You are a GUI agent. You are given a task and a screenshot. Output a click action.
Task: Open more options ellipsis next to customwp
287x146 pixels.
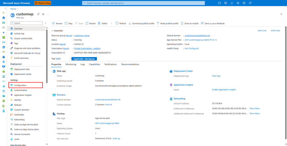point(48,14)
